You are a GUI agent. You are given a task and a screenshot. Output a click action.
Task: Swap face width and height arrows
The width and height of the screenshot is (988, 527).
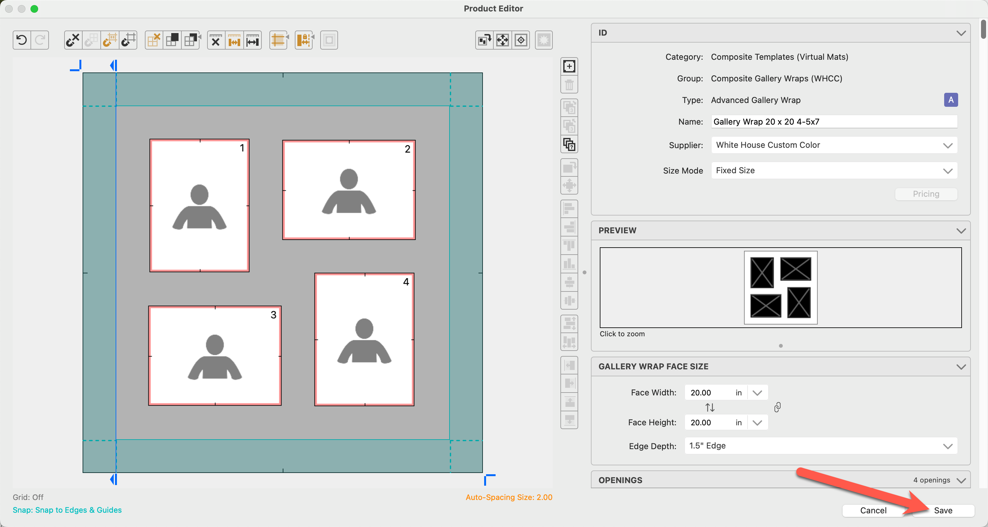710,407
